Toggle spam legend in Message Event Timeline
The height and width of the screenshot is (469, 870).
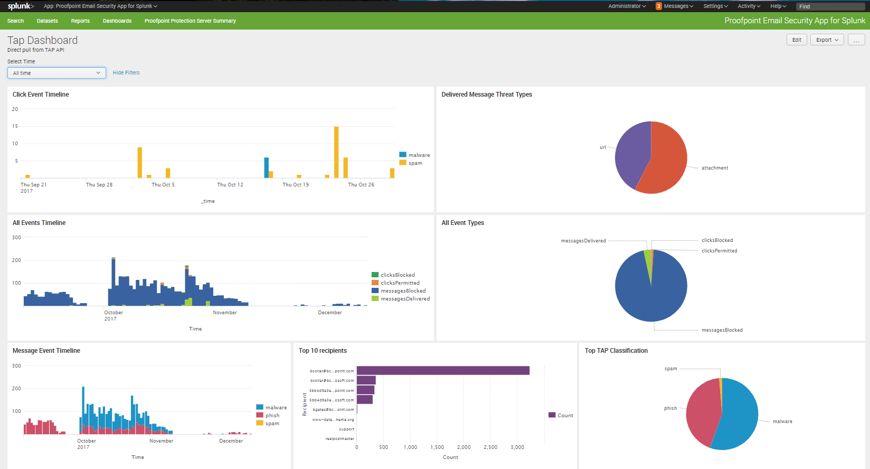[x=268, y=423]
